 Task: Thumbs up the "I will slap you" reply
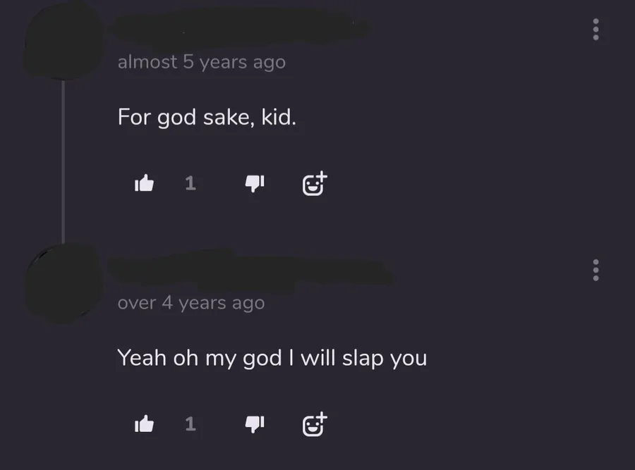click(x=144, y=424)
